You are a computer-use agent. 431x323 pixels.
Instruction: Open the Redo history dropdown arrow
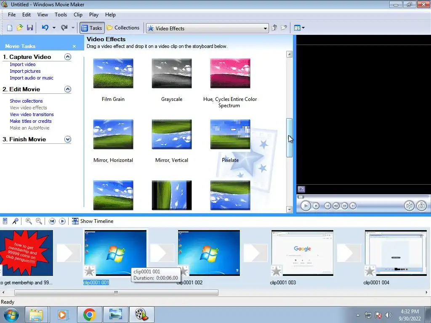[73, 28]
